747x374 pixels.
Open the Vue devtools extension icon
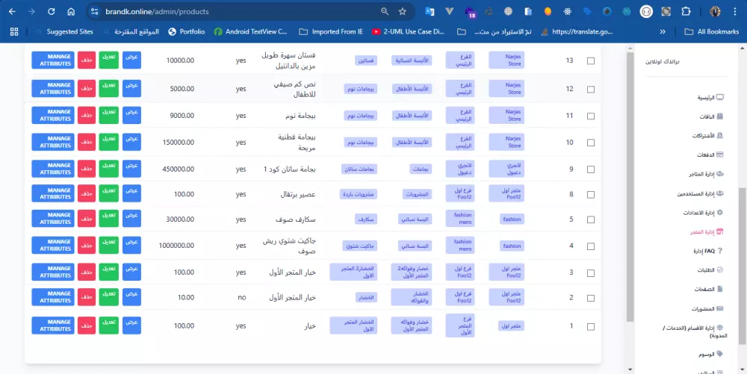(x=449, y=11)
